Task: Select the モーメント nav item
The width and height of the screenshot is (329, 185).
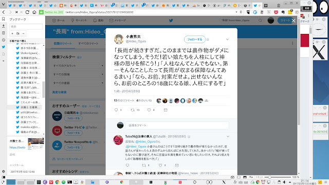Action: [79, 21]
